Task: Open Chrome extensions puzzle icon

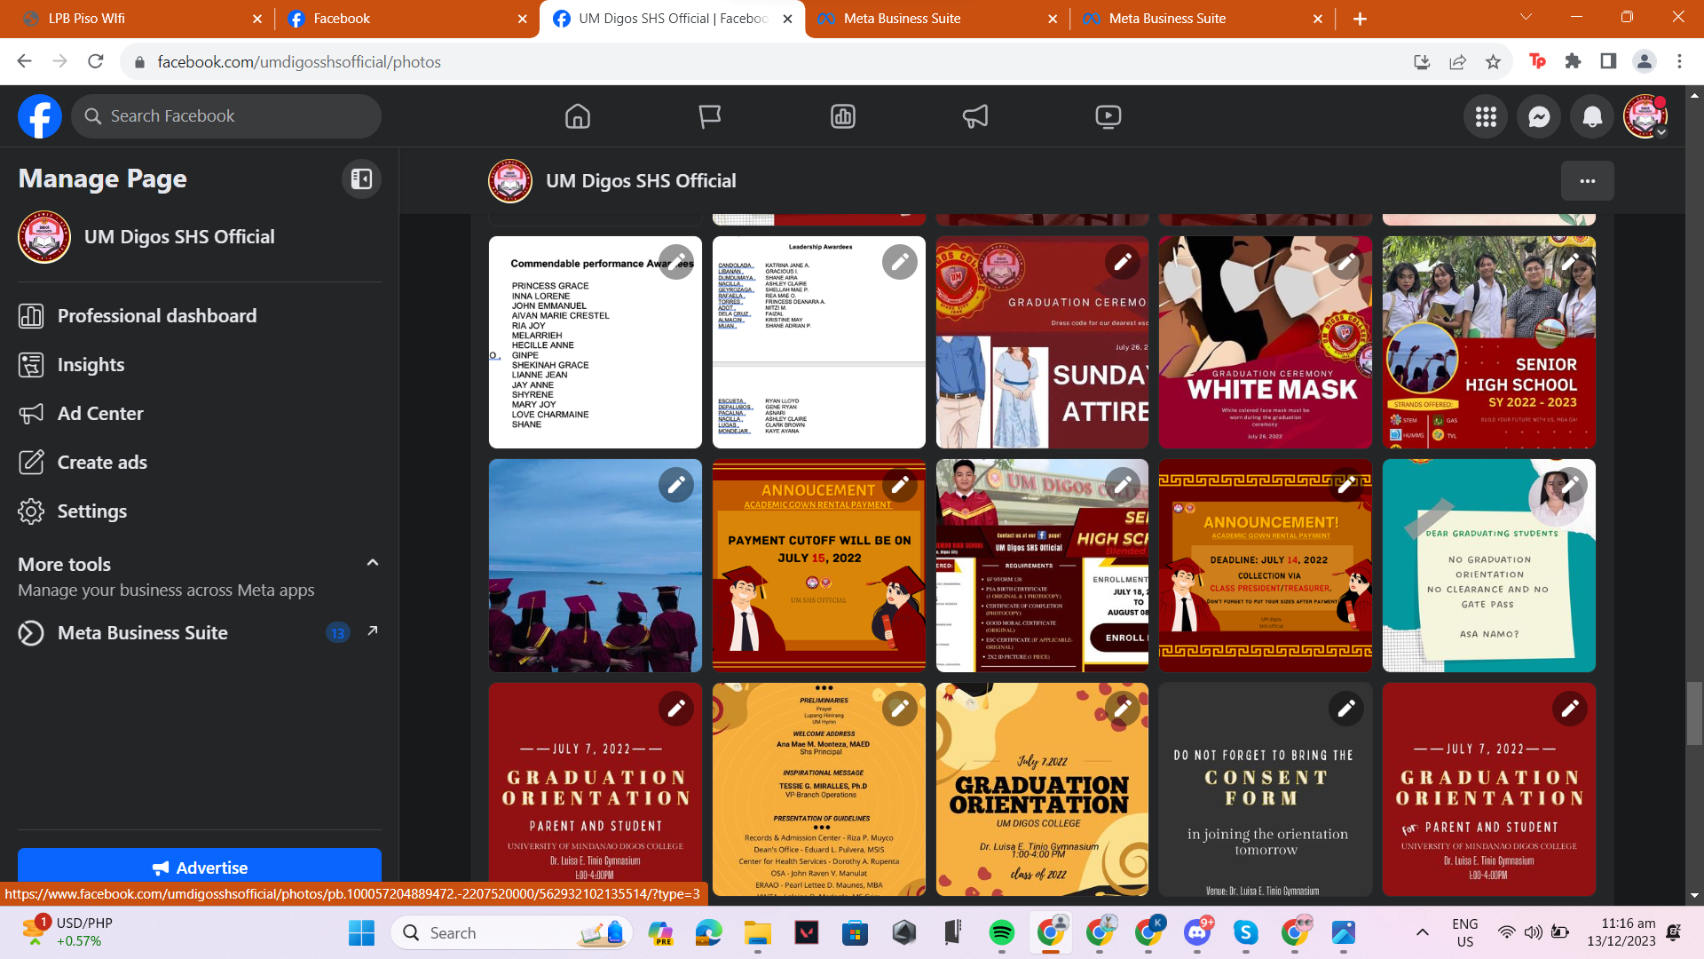Action: pyautogui.click(x=1574, y=61)
